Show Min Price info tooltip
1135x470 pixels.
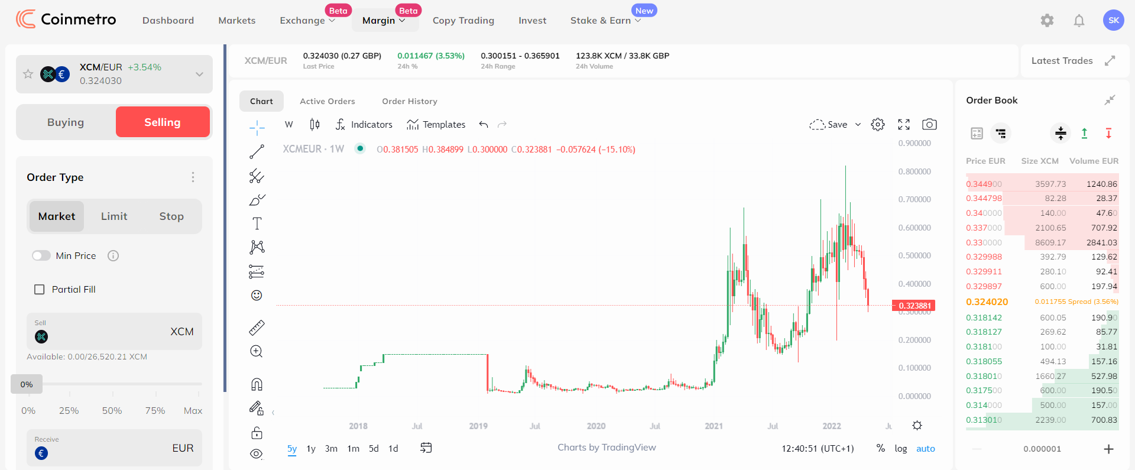click(x=113, y=255)
